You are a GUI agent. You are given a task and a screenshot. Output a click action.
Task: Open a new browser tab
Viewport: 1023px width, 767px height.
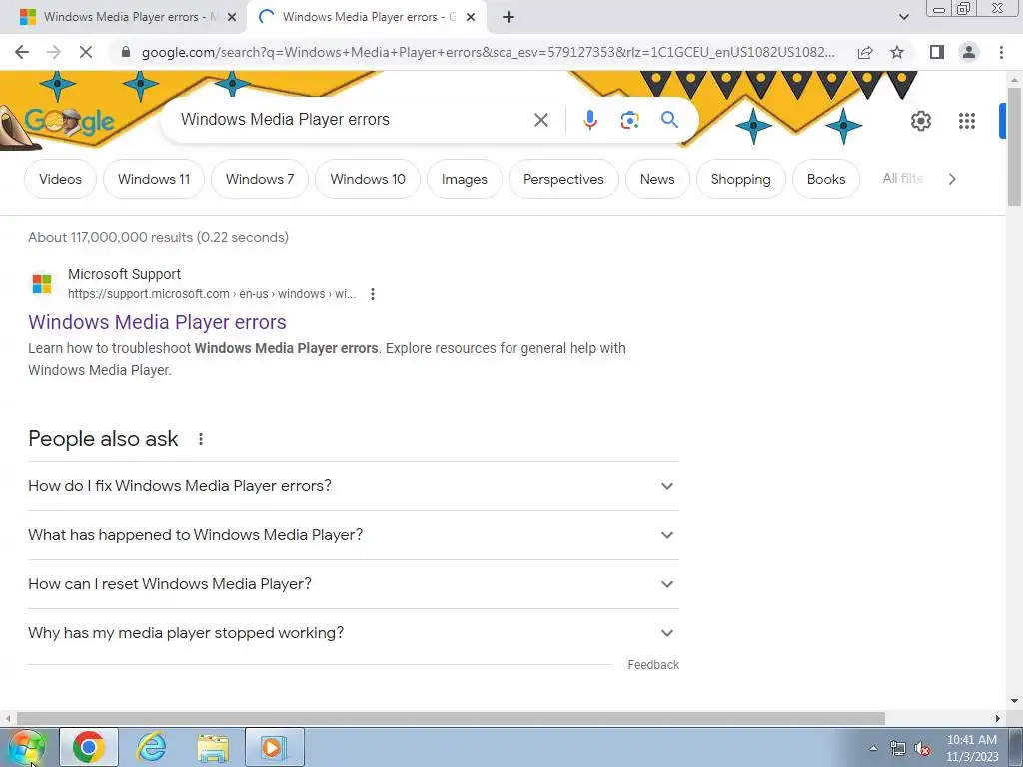point(509,18)
